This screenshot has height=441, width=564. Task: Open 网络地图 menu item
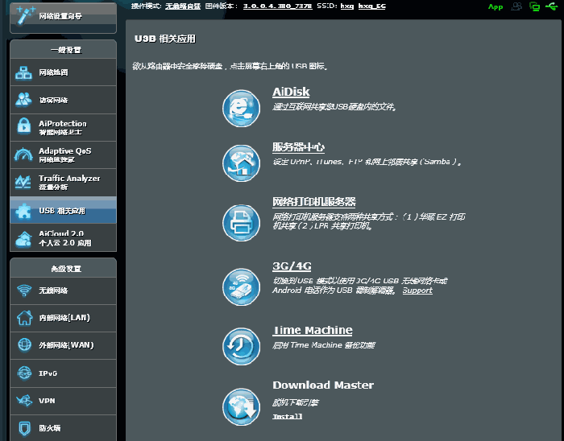[x=64, y=72]
